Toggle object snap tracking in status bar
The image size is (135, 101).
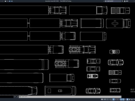pyautogui.click(x=121, y=99)
